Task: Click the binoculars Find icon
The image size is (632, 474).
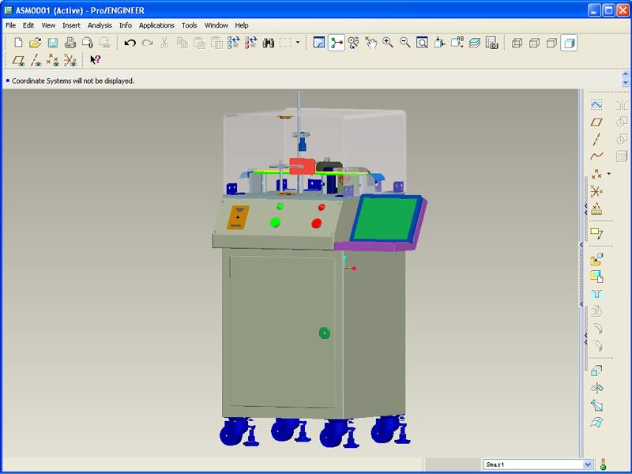Action: [x=268, y=43]
